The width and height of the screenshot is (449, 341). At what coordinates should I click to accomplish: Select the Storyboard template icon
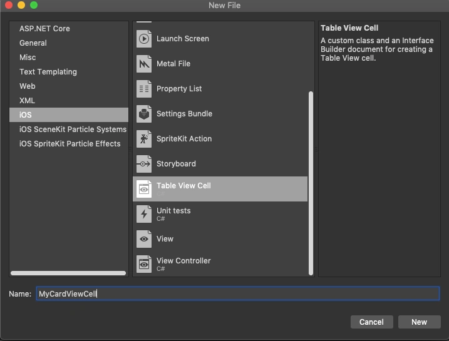pos(144,164)
